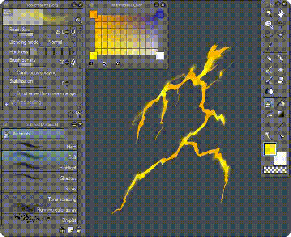The height and width of the screenshot is (237, 291).
Task: Click the yellow main color swatch
Action: (x=270, y=149)
